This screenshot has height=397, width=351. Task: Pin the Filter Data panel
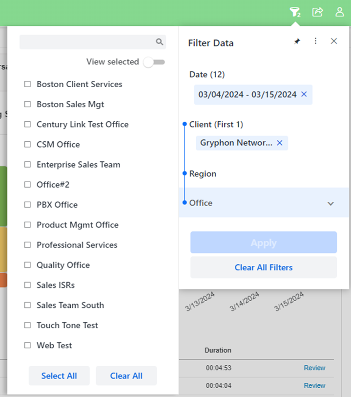click(x=297, y=41)
